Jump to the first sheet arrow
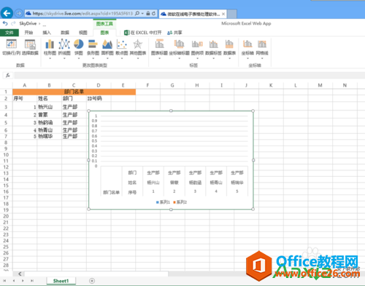Viewport: 365px width, 286px height. pyautogui.click(x=4, y=281)
